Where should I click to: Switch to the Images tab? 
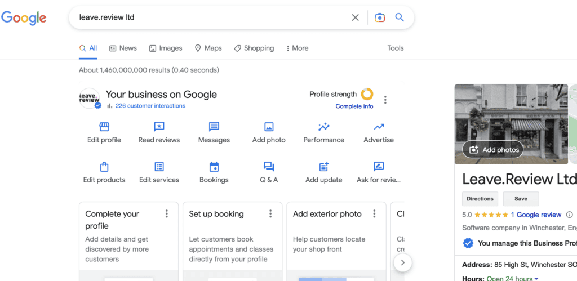[166, 48]
